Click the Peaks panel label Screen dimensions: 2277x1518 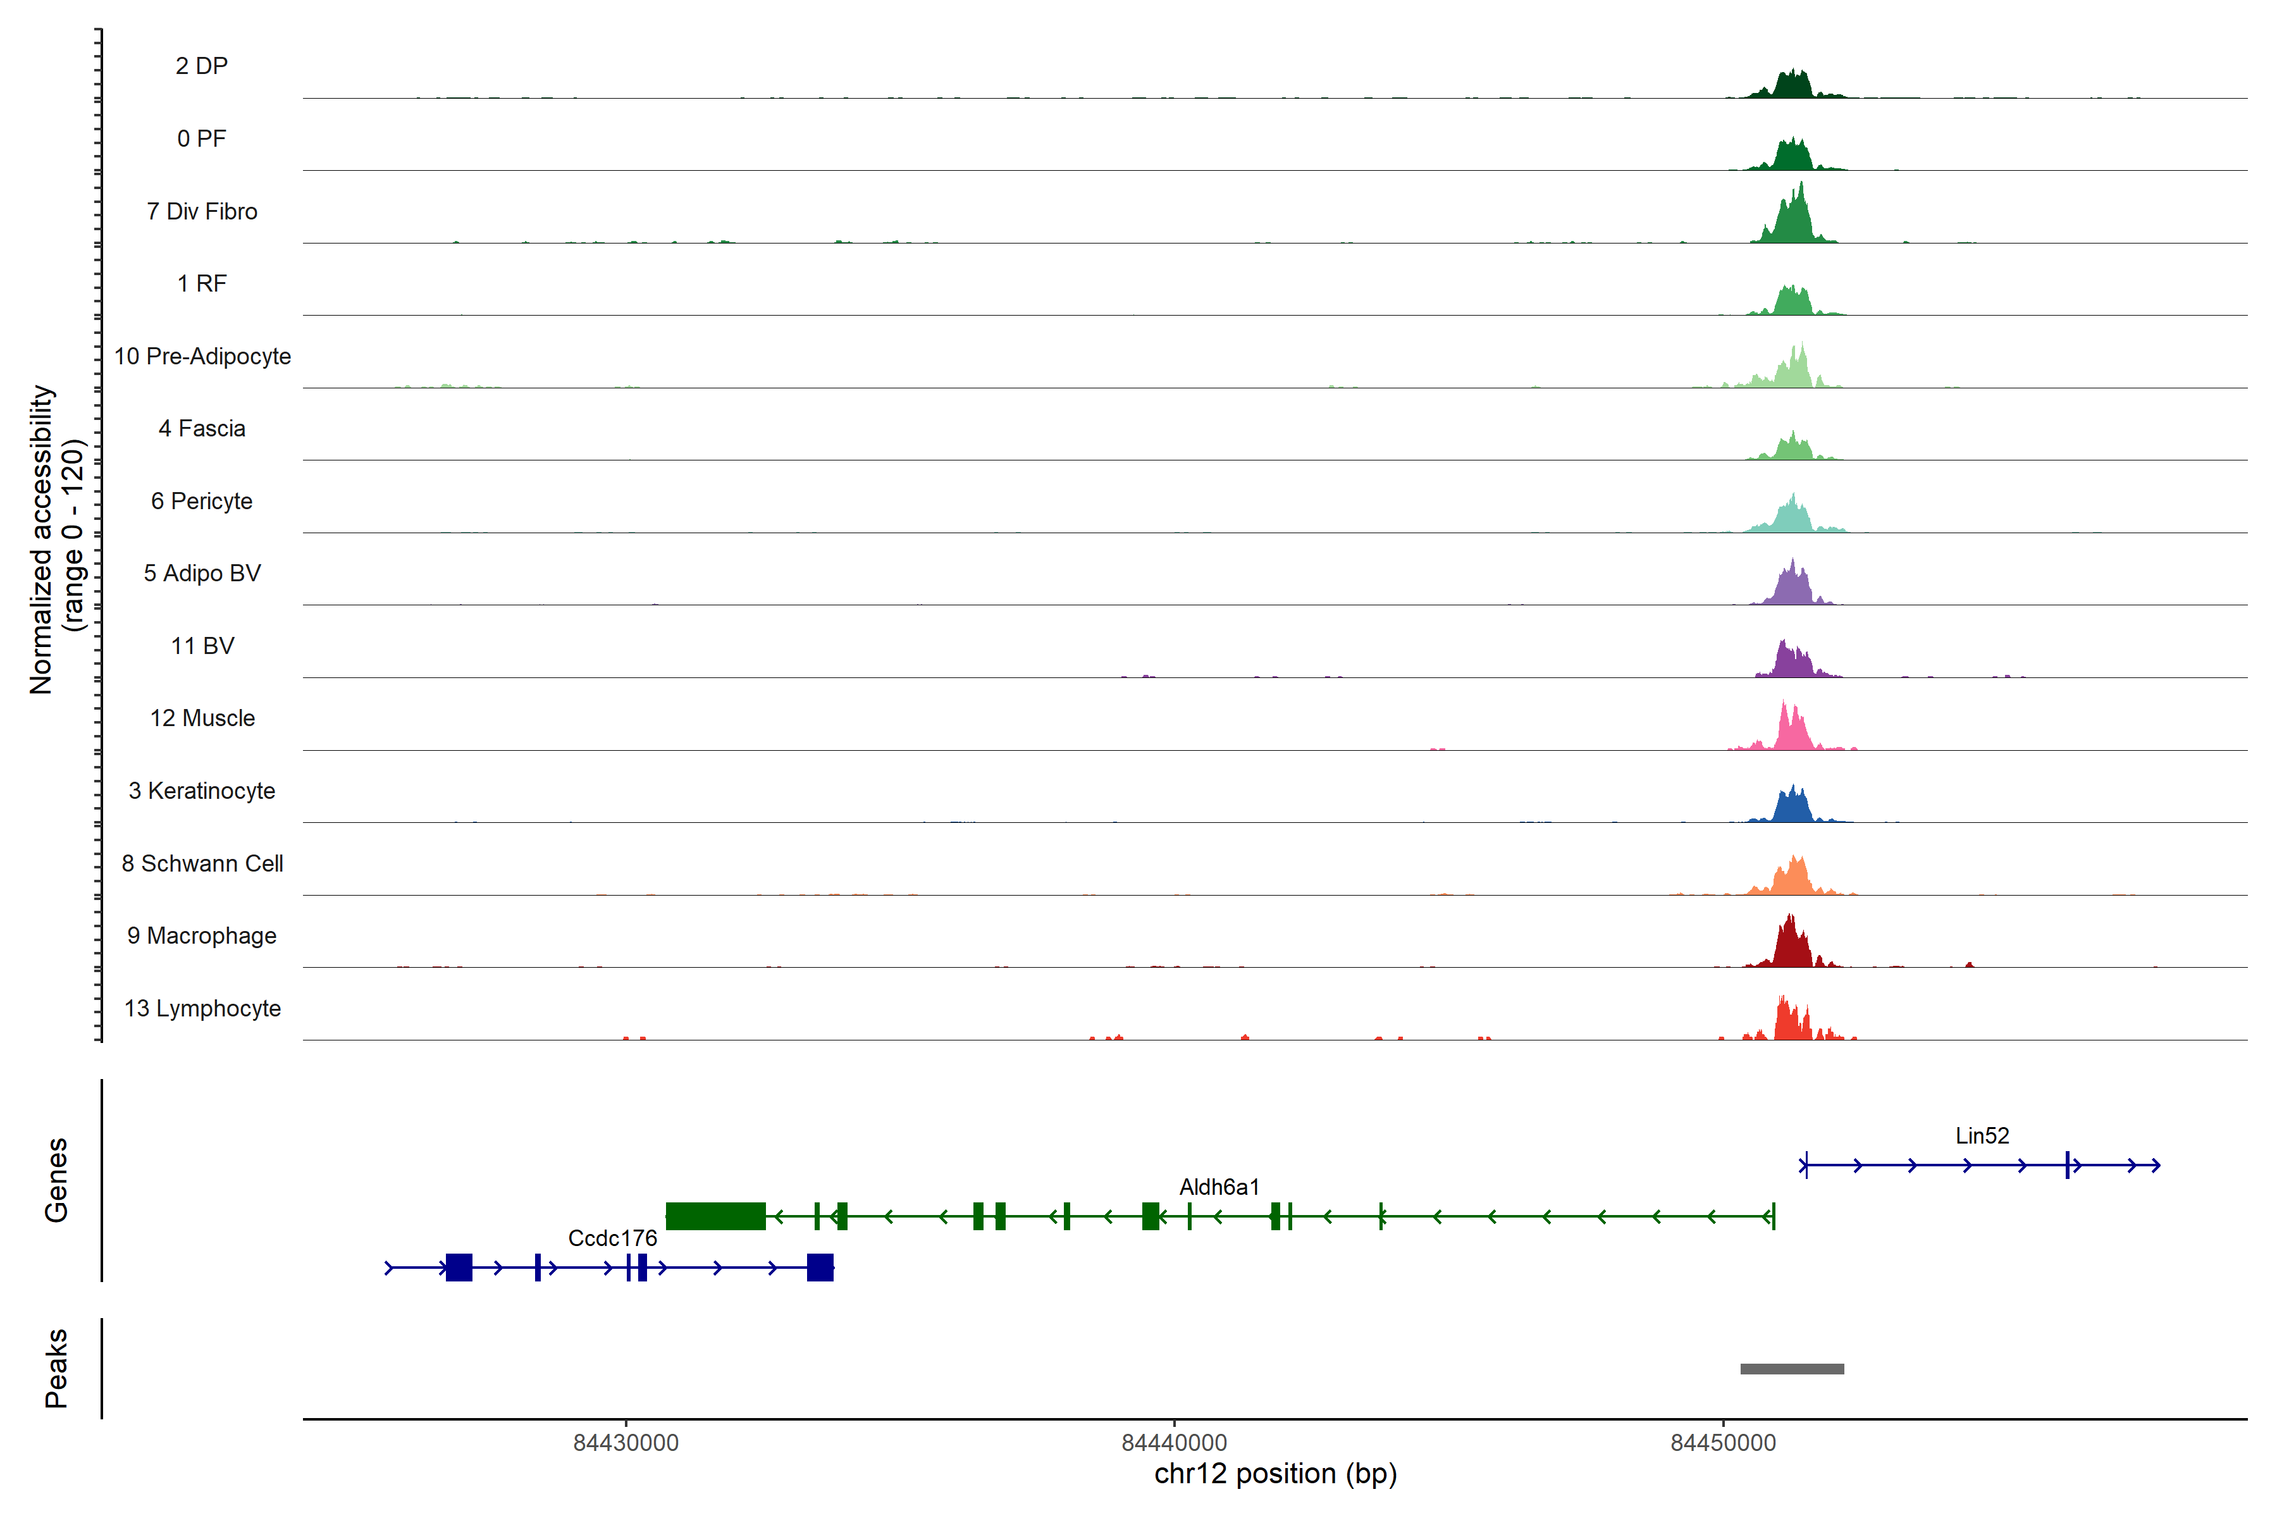tap(56, 1368)
